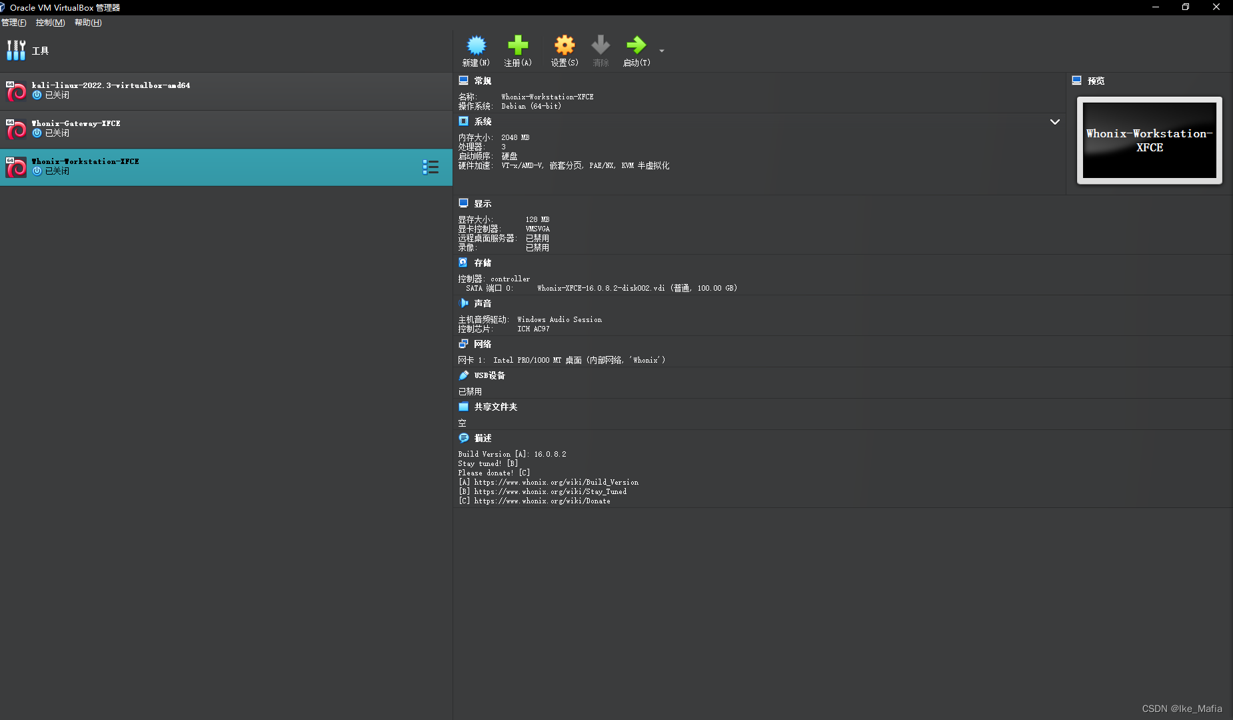The width and height of the screenshot is (1233, 720).
Task: Click the 系统 section chip icon
Action: pos(463,121)
